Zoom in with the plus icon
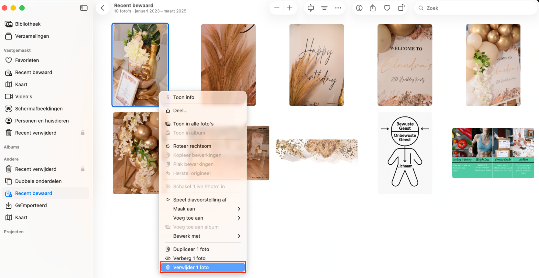The width and height of the screenshot is (539, 278). [290, 8]
